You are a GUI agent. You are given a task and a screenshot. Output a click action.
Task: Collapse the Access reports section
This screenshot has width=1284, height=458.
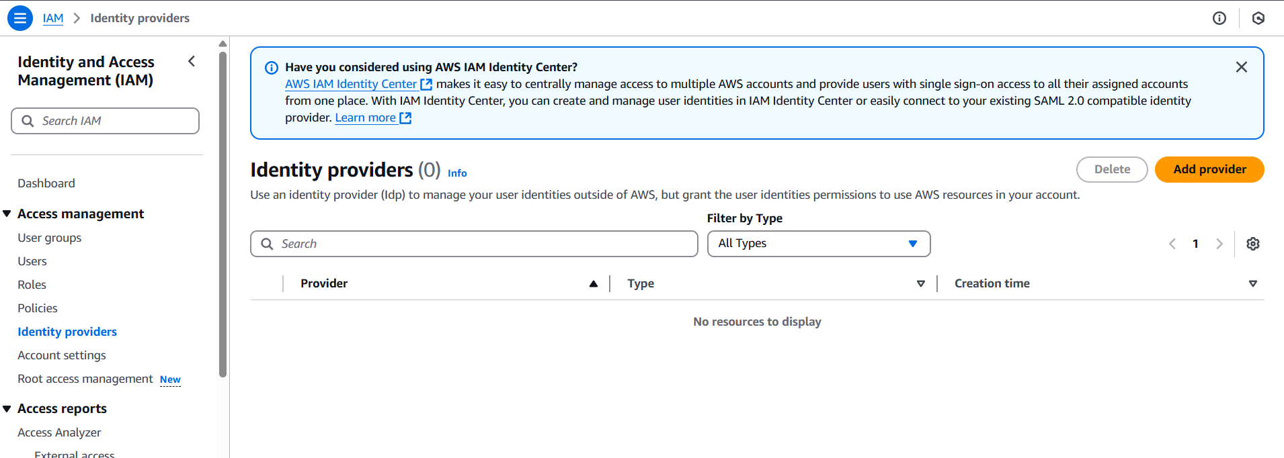tap(7, 408)
